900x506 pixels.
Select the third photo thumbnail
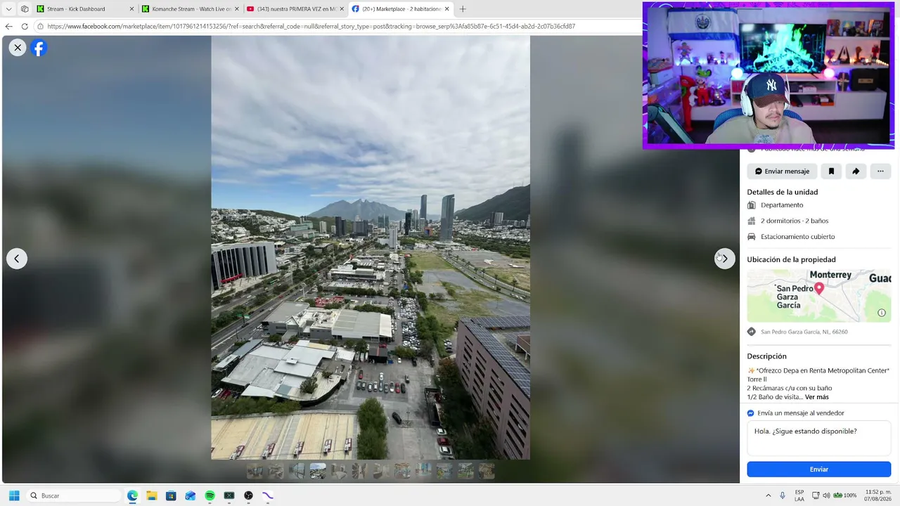pyautogui.click(x=297, y=471)
